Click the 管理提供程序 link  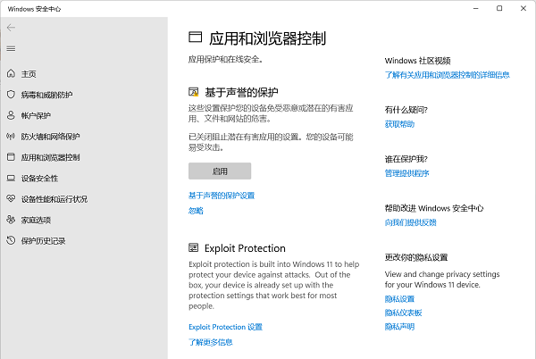point(406,173)
